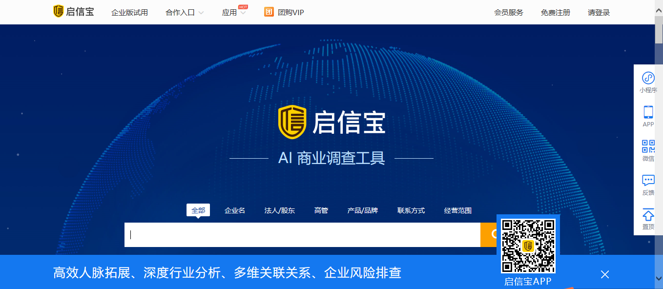Select the 全部 search tab
The width and height of the screenshot is (663, 289).
(x=198, y=210)
